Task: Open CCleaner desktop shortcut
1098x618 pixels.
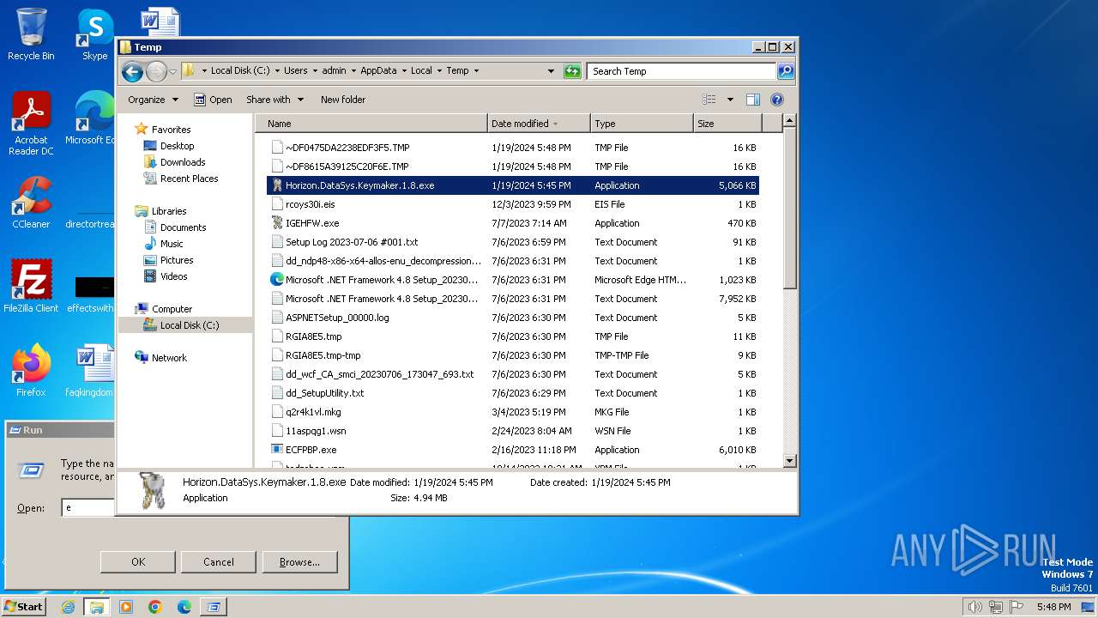Action: coord(31,203)
